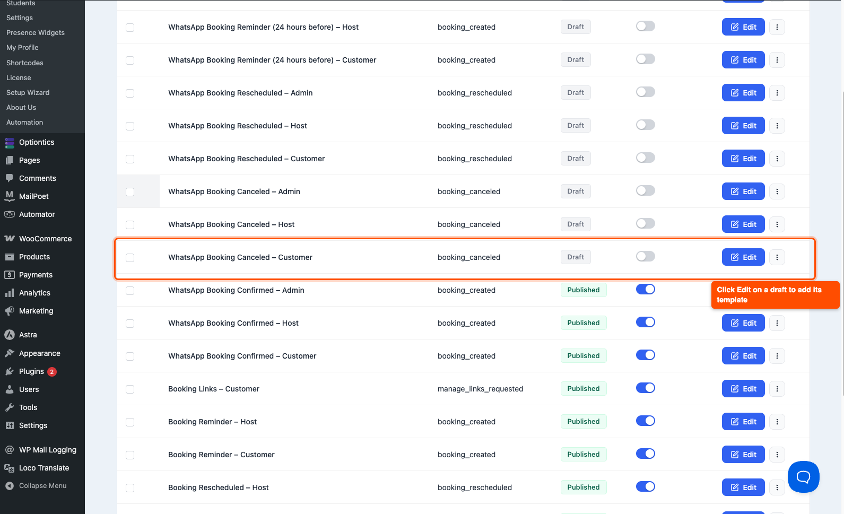Open Shortcodes submenu item
This screenshot has height=514, width=844.
pos(25,63)
